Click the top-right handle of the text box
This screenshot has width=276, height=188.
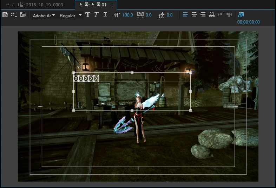pyautogui.click(x=191, y=73)
